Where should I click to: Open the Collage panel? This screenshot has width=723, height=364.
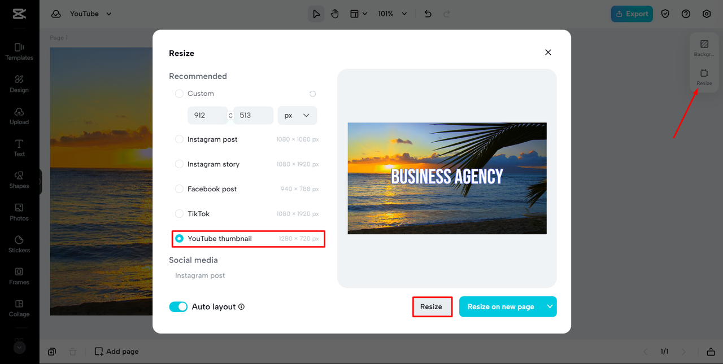pyautogui.click(x=19, y=308)
